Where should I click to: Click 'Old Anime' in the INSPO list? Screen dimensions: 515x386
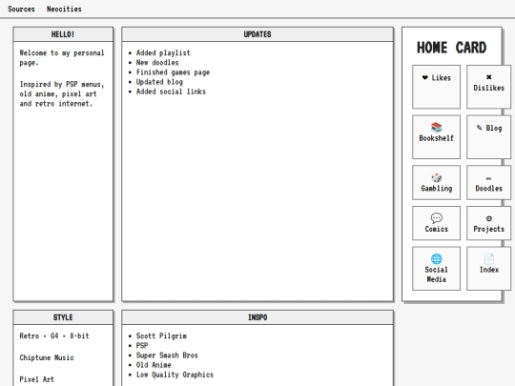tap(154, 365)
